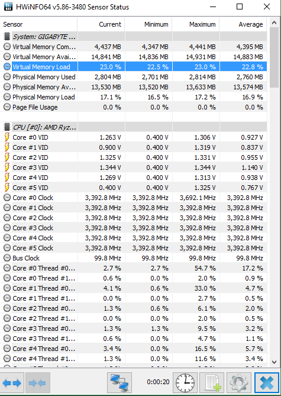Click the scrollbar up arrow

274,22
